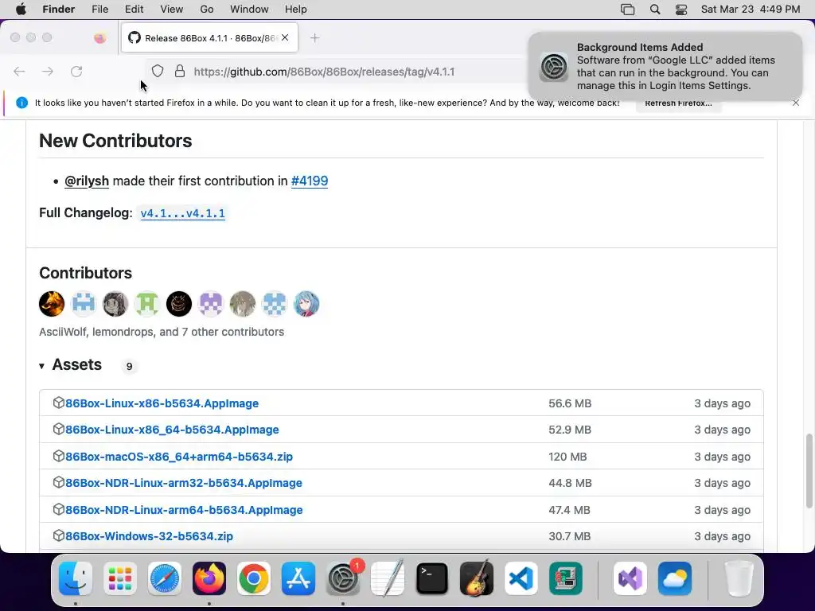
Task: Click the first contributor avatar (wolf)
Action: pos(52,304)
